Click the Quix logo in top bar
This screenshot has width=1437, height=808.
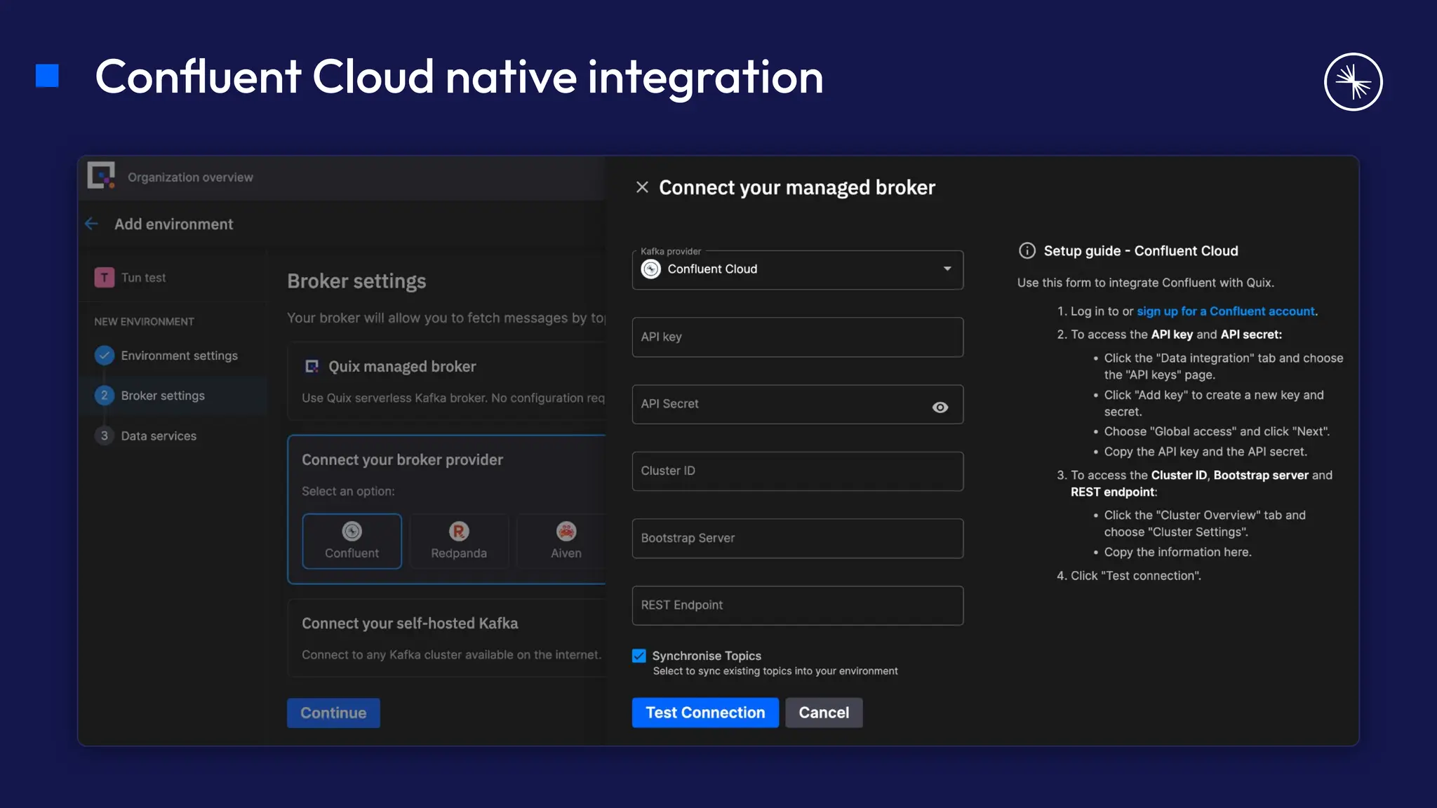click(102, 175)
